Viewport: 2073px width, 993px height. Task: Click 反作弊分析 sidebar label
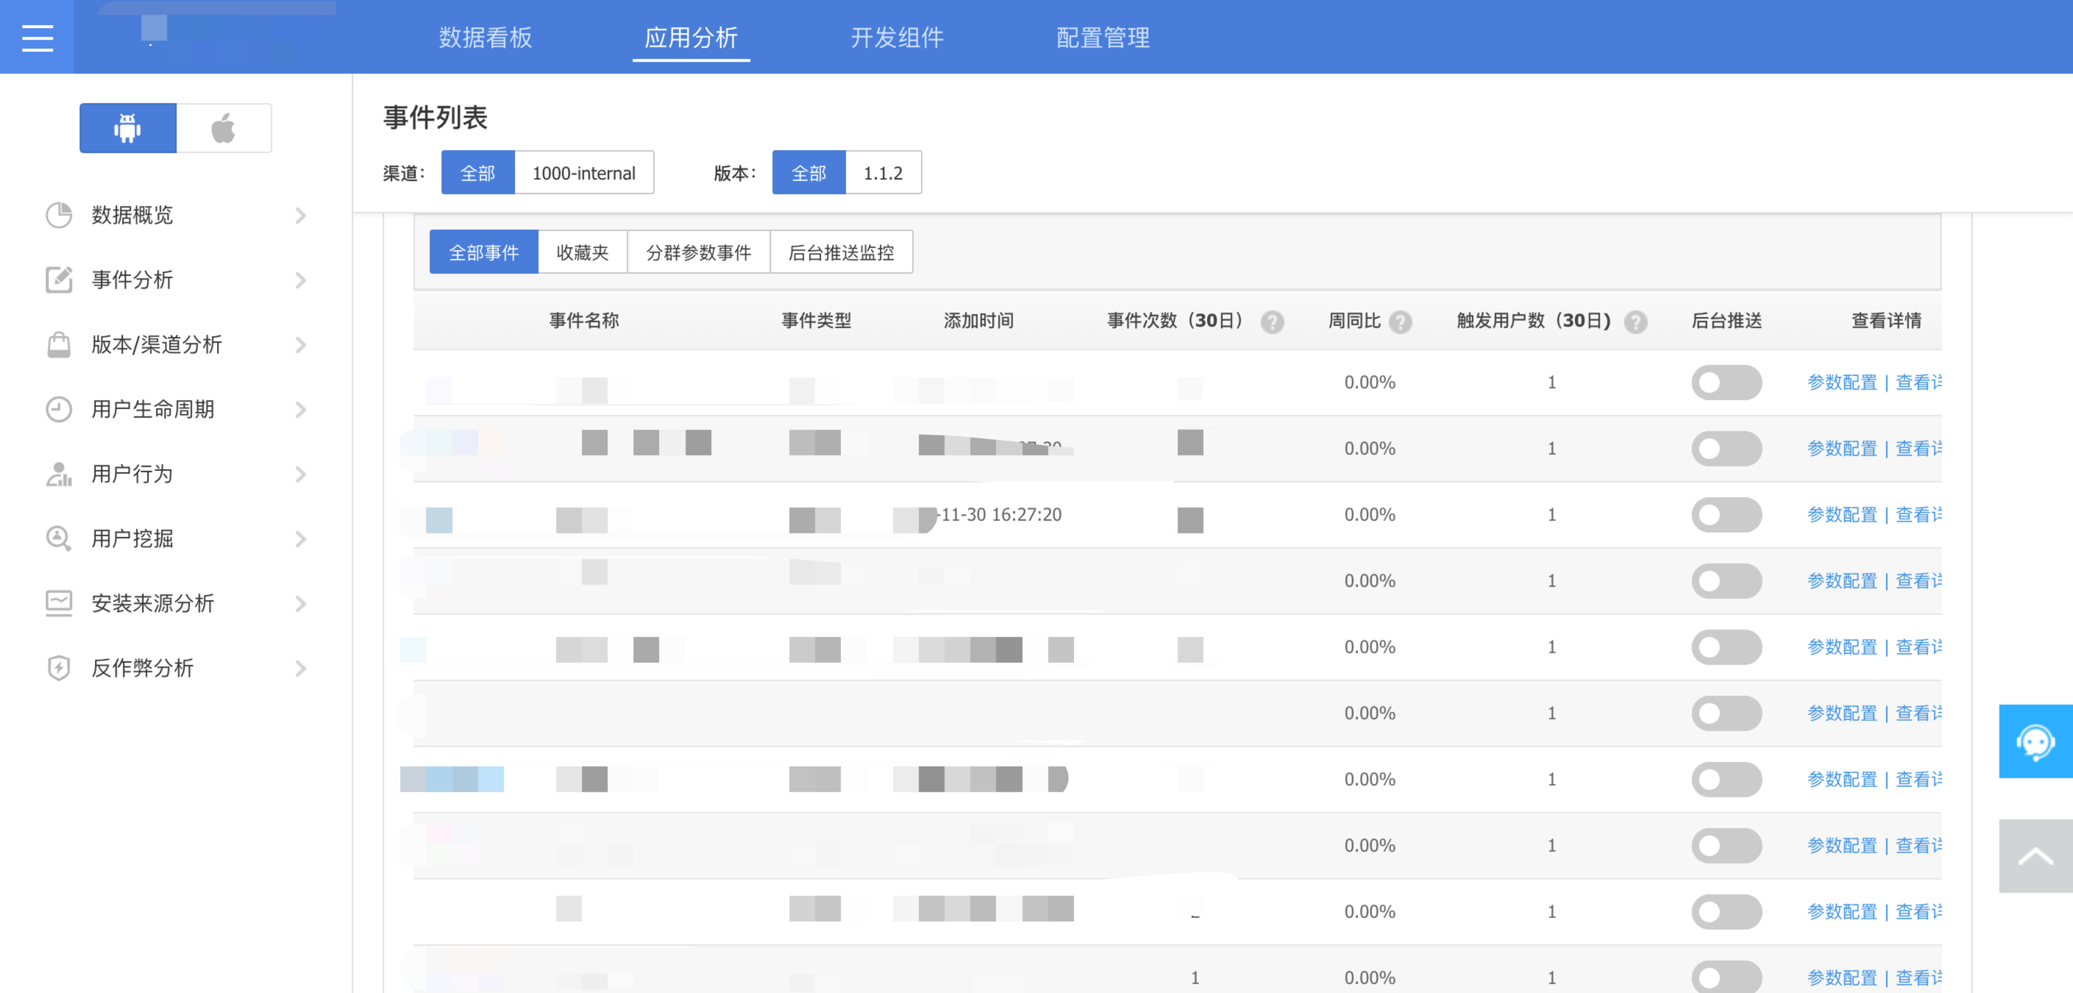(143, 668)
